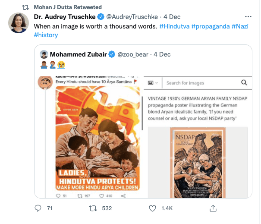Like the tweet with 1.4K likes

point(152,208)
